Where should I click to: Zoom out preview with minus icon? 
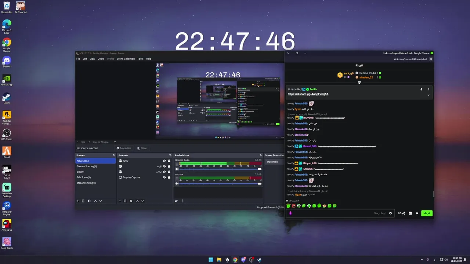coord(77,142)
